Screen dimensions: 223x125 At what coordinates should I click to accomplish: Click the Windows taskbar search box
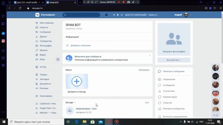click(36, 122)
